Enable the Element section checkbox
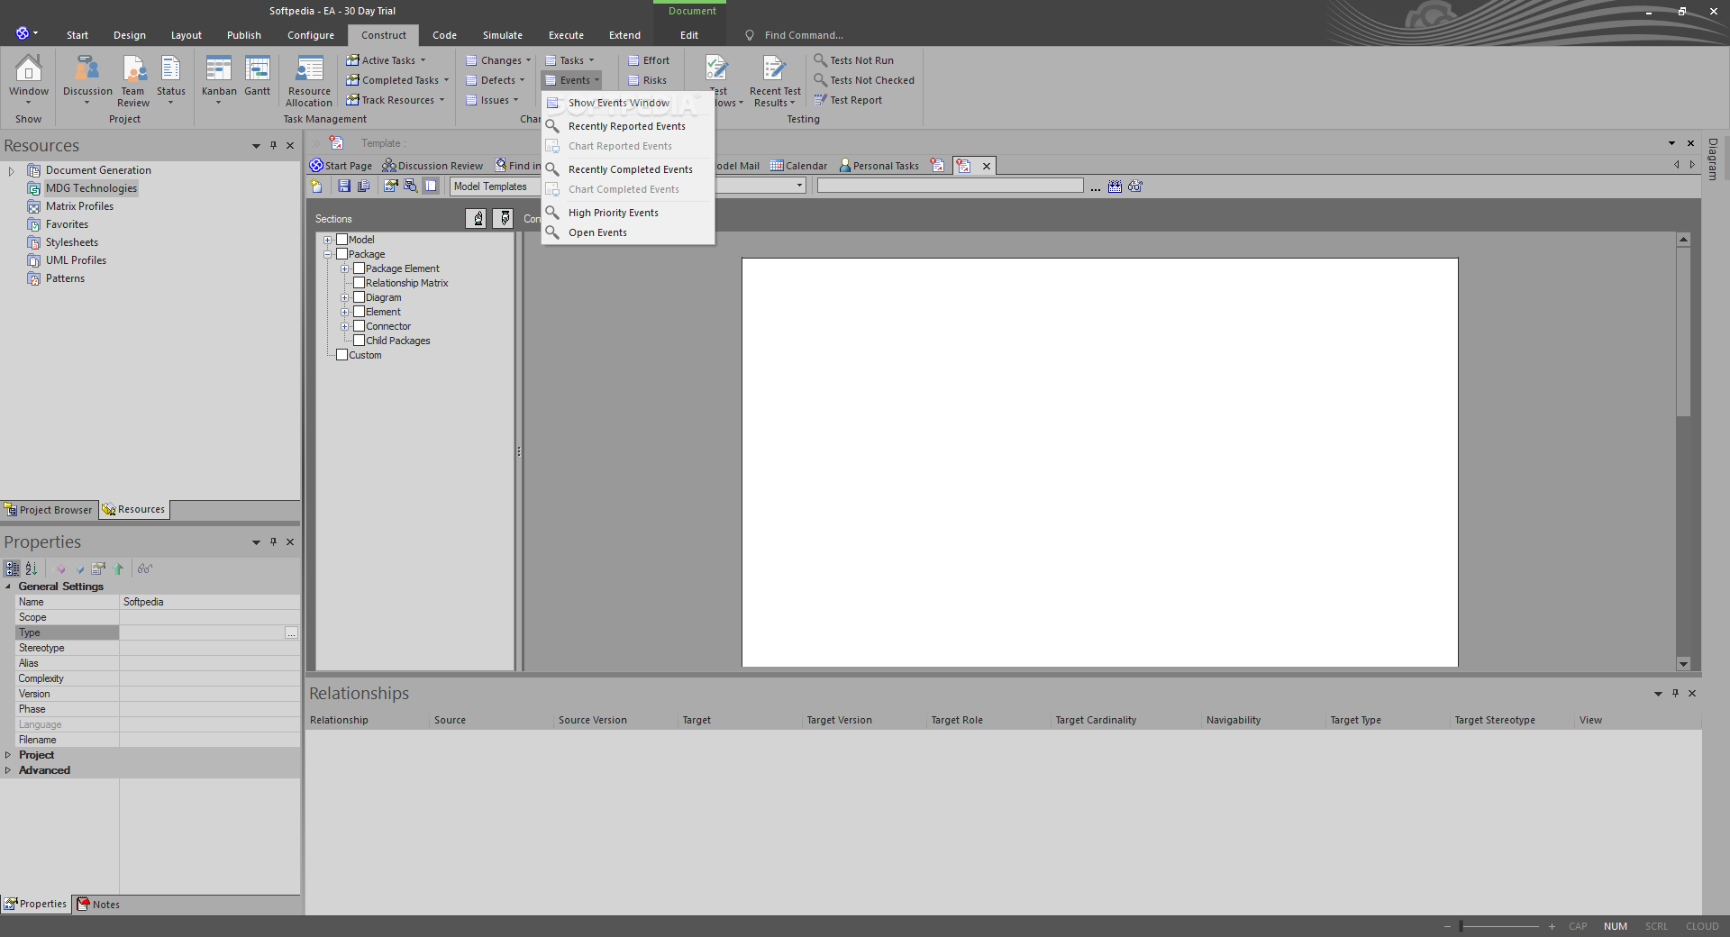This screenshot has height=937, width=1730. click(x=359, y=312)
